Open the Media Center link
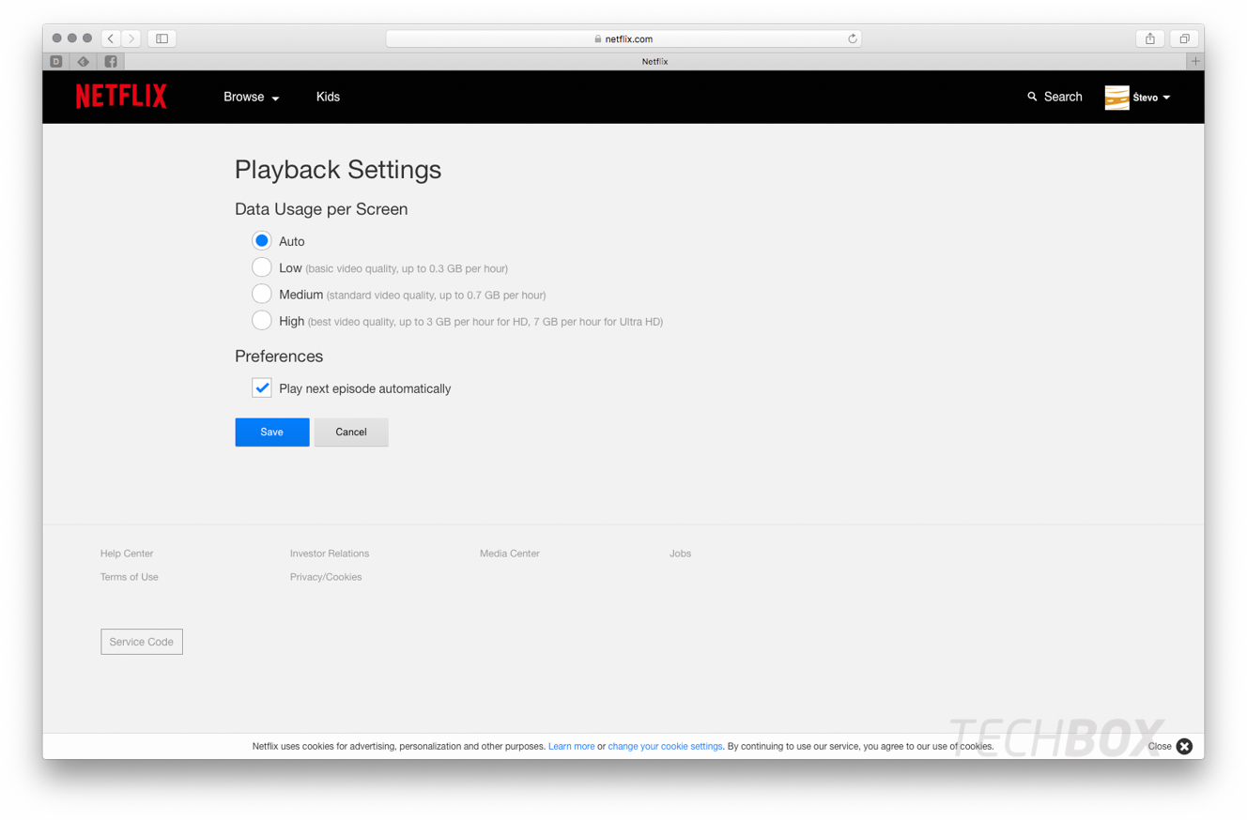 pos(510,554)
